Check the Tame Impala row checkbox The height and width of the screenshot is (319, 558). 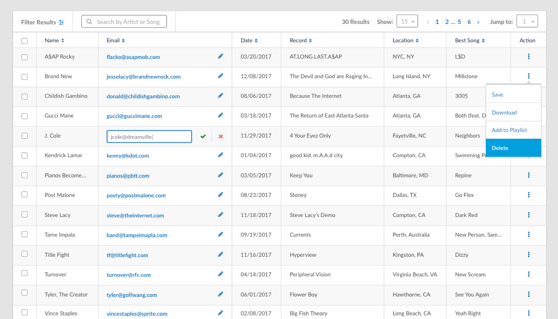25,234
